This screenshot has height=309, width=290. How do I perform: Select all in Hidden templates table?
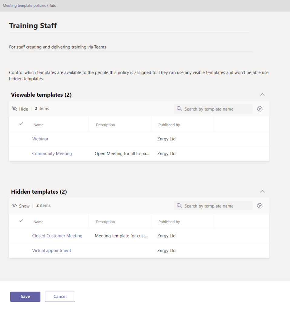click(21, 221)
